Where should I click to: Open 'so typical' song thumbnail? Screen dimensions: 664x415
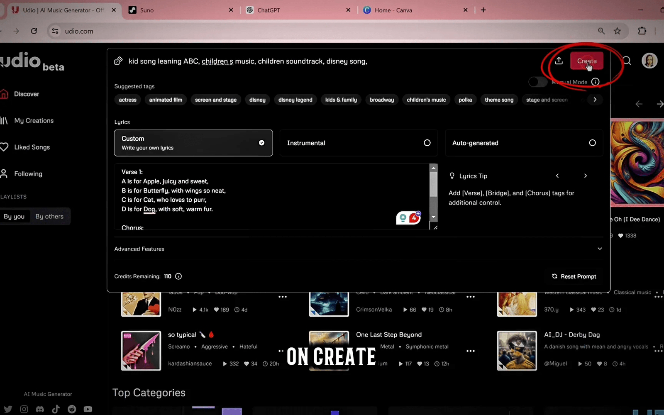pyautogui.click(x=141, y=351)
